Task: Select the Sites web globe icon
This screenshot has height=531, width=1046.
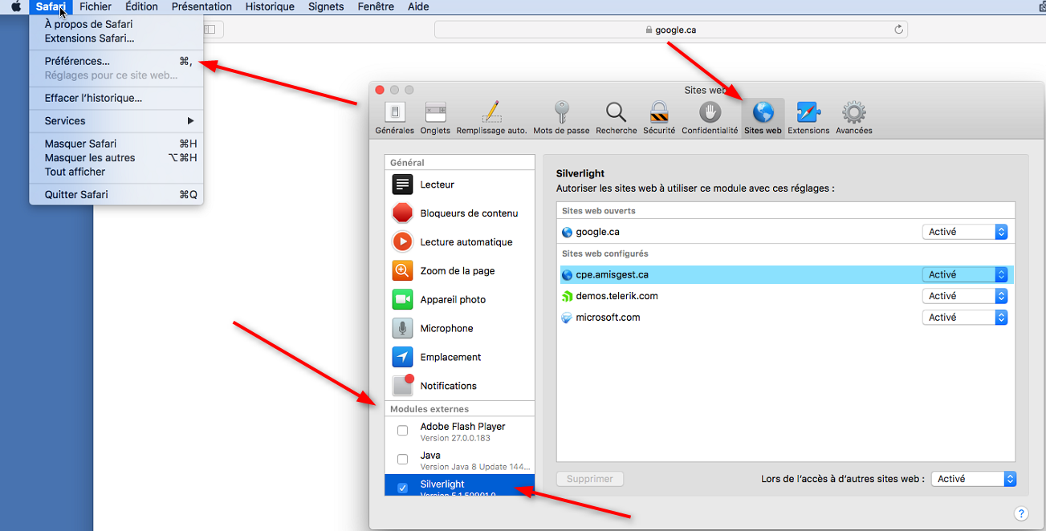Action: coord(763,111)
